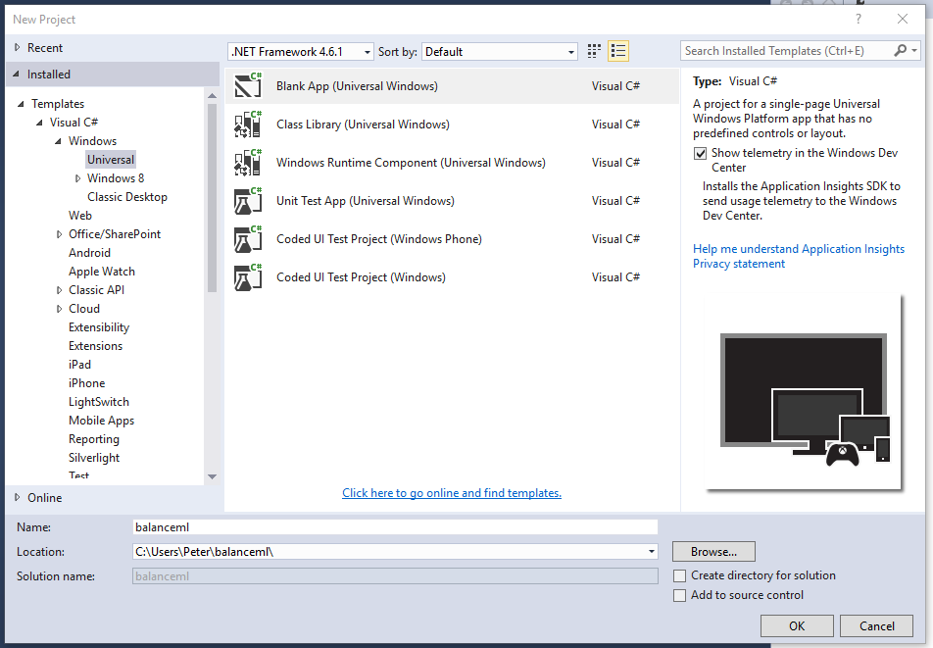Select the Unit Test App template icon
The height and width of the screenshot is (648, 933).
(x=248, y=201)
